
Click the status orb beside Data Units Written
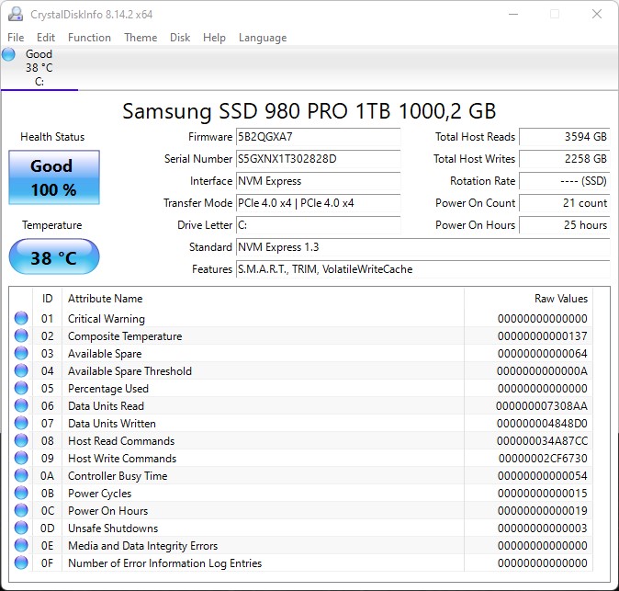[21, 424]
